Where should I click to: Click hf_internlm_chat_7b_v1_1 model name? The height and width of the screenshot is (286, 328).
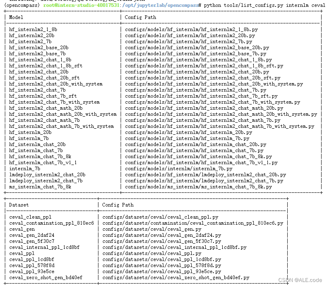43,163
